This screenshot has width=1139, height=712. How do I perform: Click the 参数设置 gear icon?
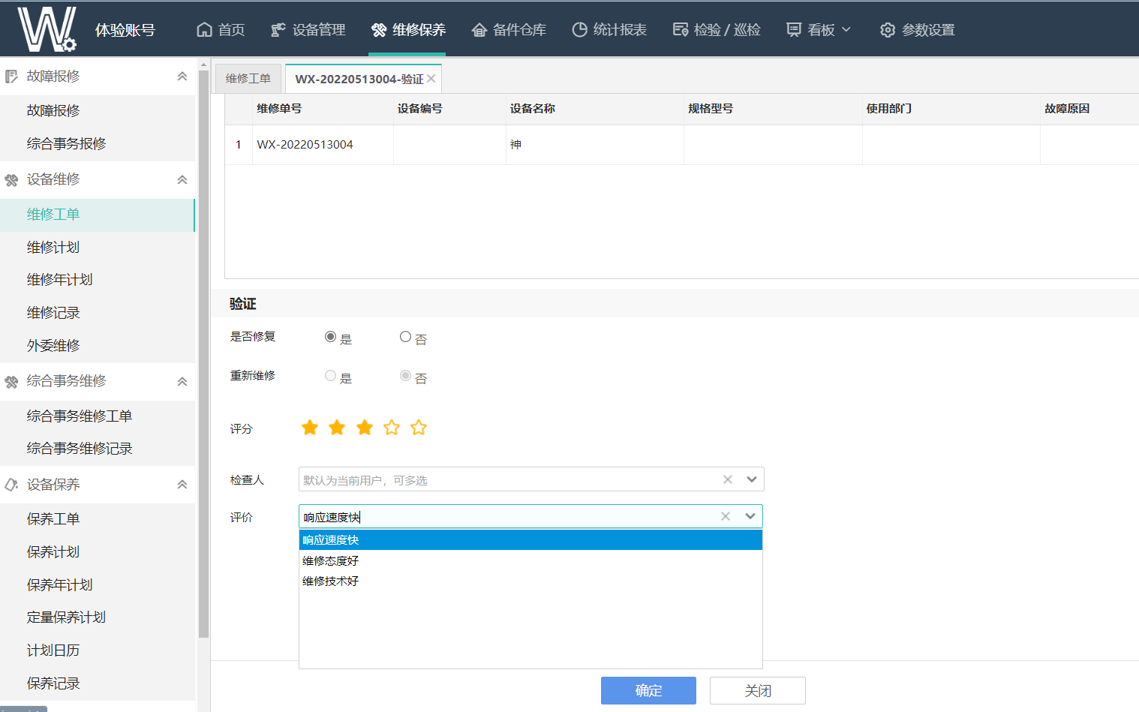(888, 30)
